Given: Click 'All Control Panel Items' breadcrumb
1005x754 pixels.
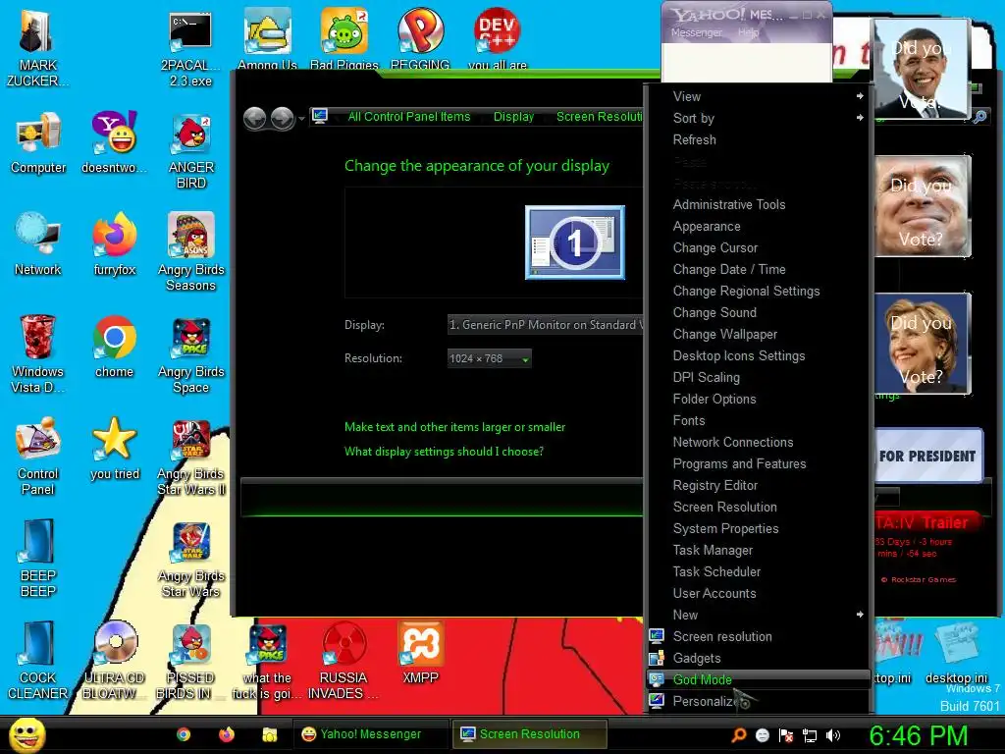Looking at the screenshot, I should [x=409, y=117].
